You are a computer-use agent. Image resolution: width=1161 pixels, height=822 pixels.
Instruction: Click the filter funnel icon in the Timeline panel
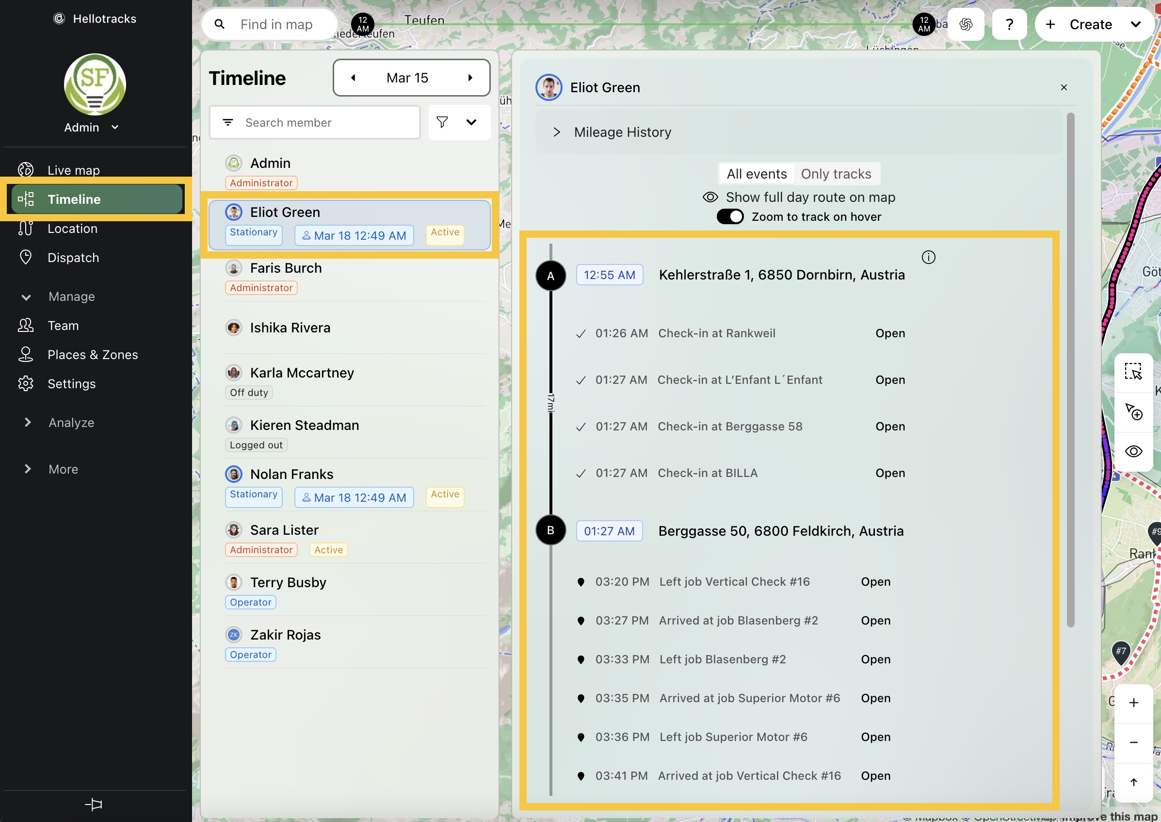tap(442, 122)
